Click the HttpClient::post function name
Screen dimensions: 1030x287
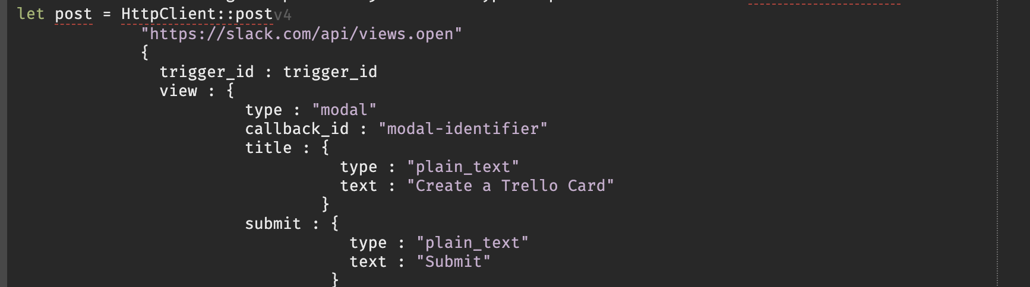(197, 14)
